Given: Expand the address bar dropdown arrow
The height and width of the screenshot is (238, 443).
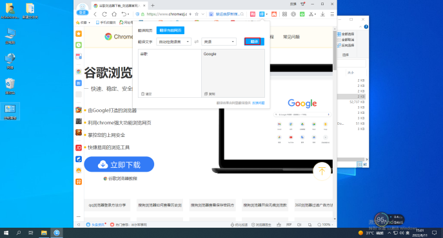Looking at the screenshot, I should 203,14.
